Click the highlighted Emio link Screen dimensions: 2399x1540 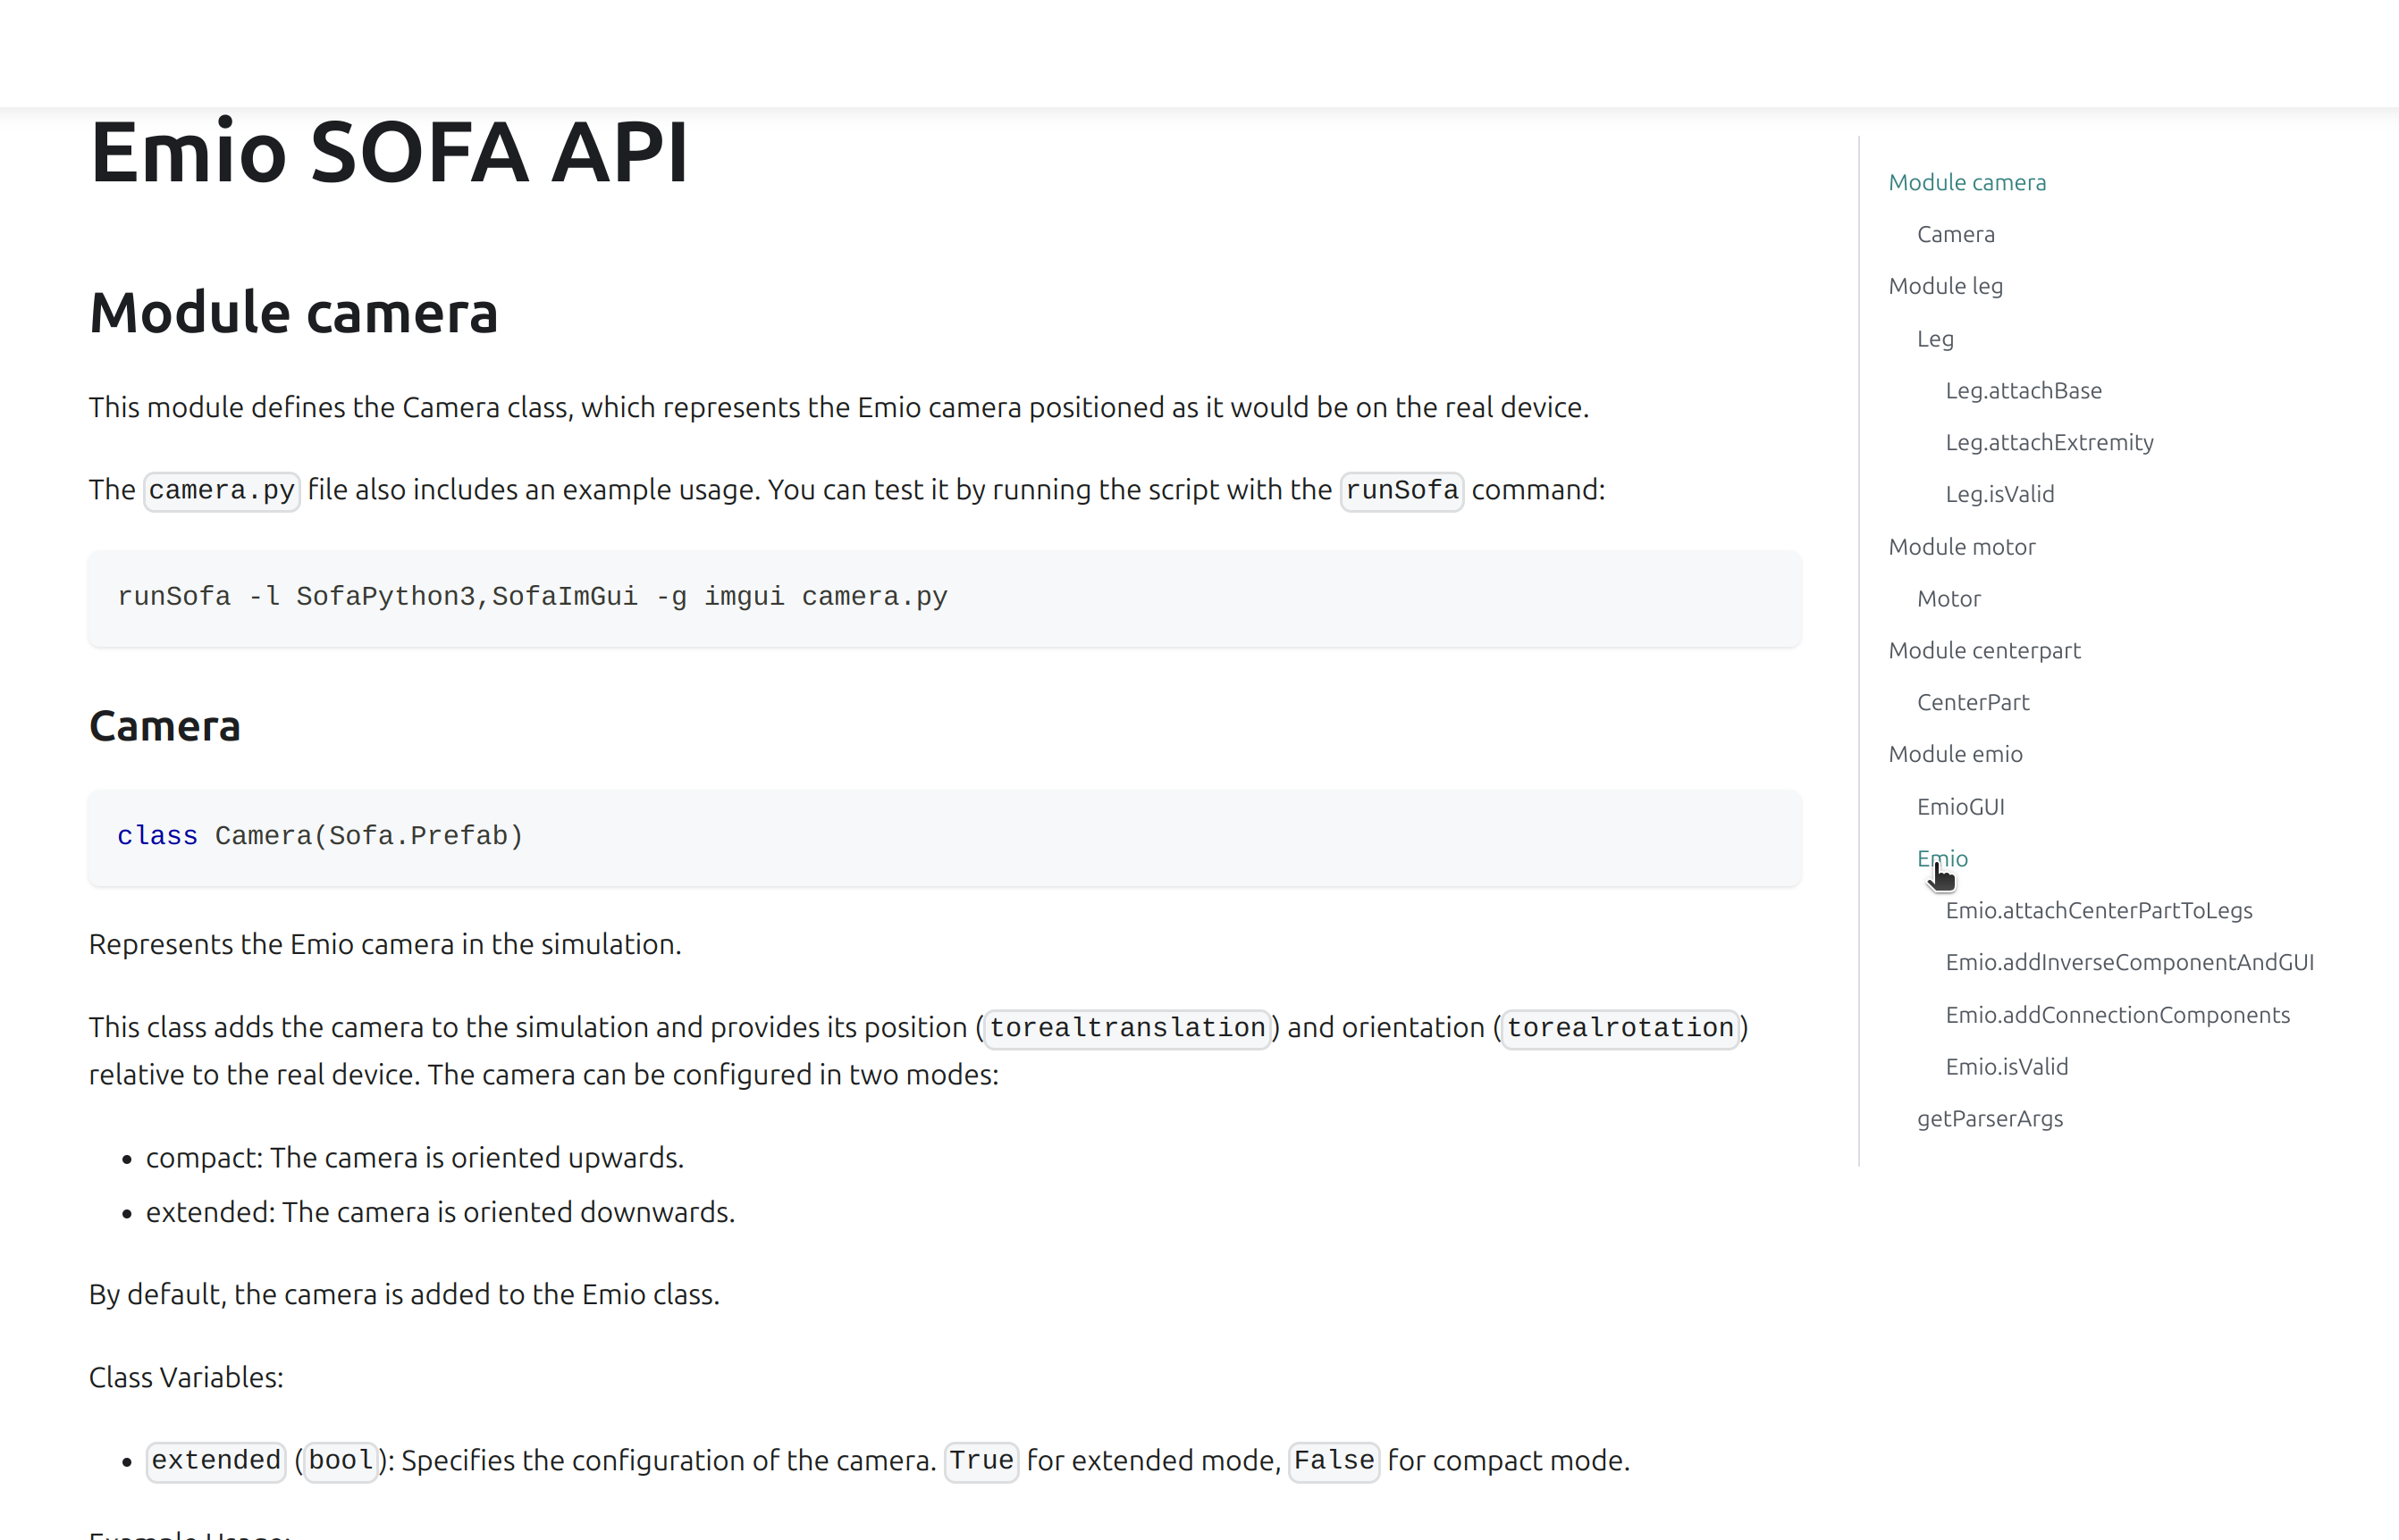pyautogui.click(x=1941, y=859)
